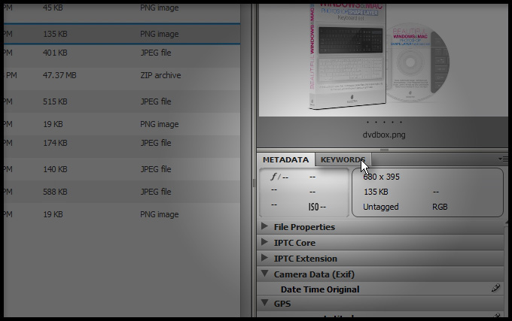Click the Date Time Original field
The height and width of the screenshot is (321, 512).
click(320, 289)
